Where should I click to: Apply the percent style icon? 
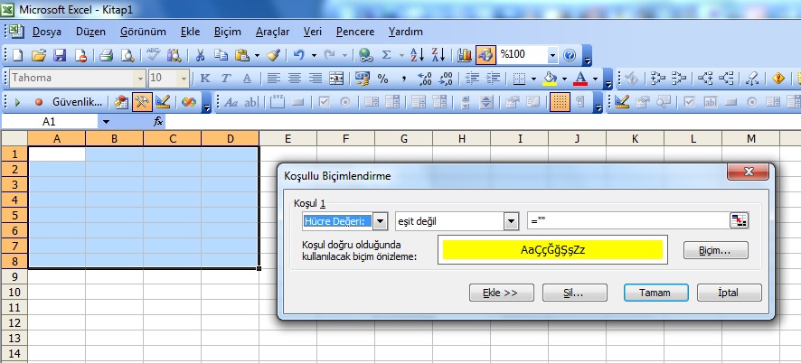(x=382, y=79)
